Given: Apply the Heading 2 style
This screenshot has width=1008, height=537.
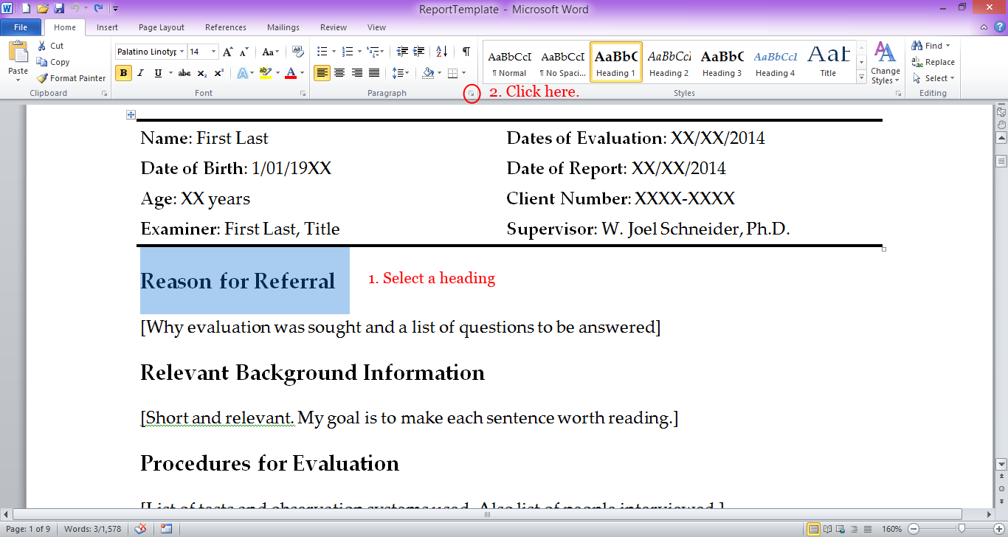Looking at the screenshot, I should tap(669, 63).
